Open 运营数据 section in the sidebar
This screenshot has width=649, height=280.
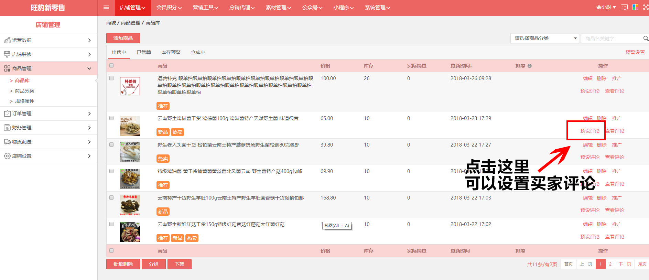[x=48, y=40]
